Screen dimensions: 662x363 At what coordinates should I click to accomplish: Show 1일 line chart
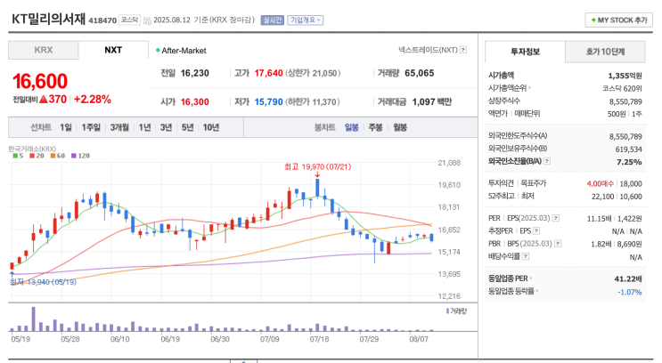[65, 127]
